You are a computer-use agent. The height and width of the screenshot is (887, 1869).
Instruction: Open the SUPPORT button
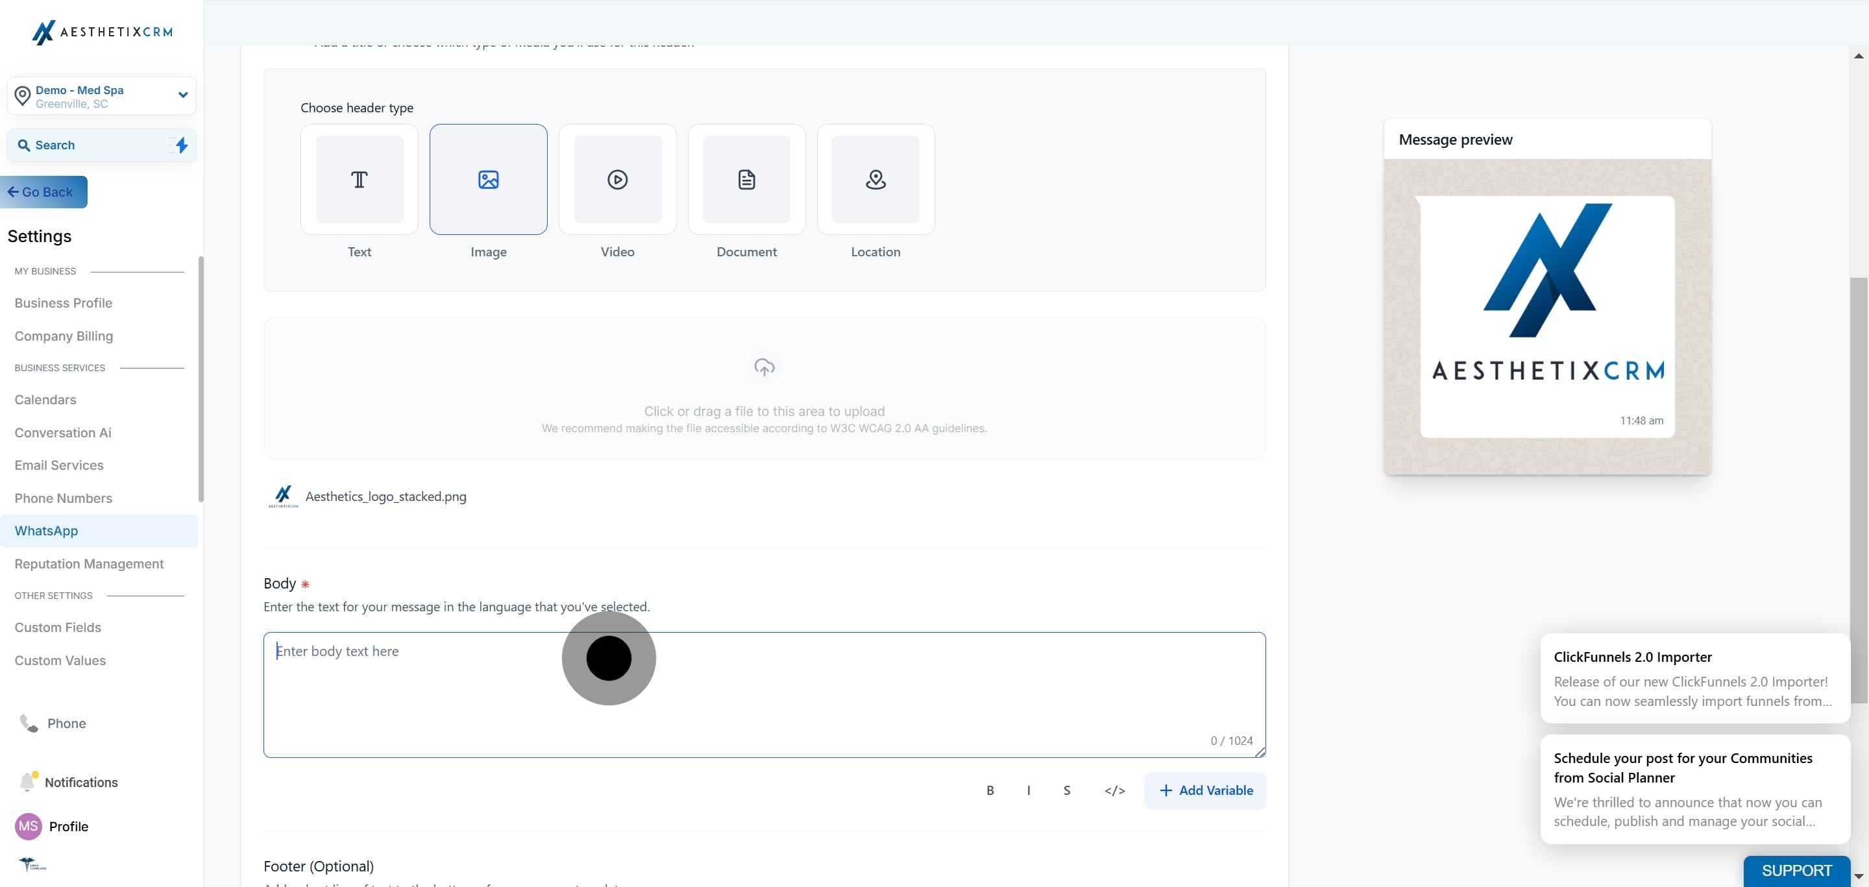[x=1796, y=870]
